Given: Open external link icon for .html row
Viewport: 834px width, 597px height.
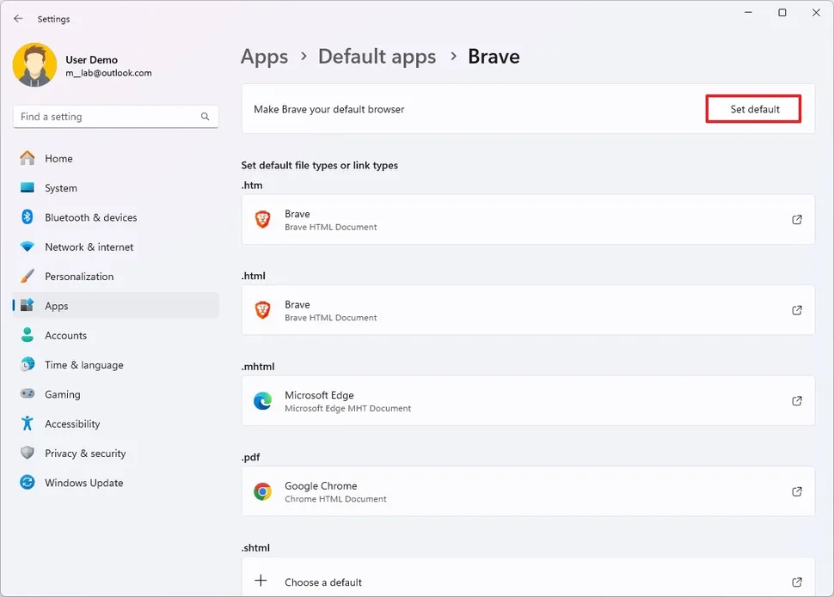Looking at the screenshot, I should point(796,310).
